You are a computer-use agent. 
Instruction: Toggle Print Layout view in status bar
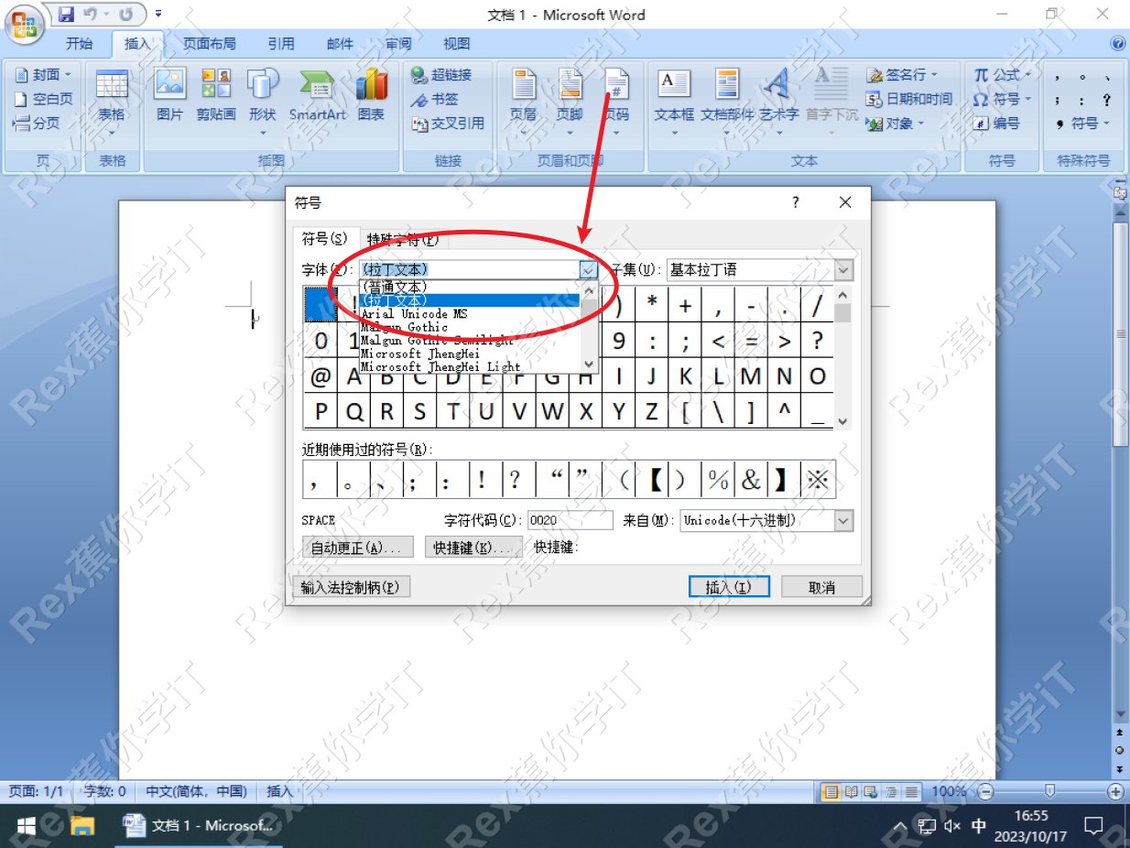click(831, 791)
